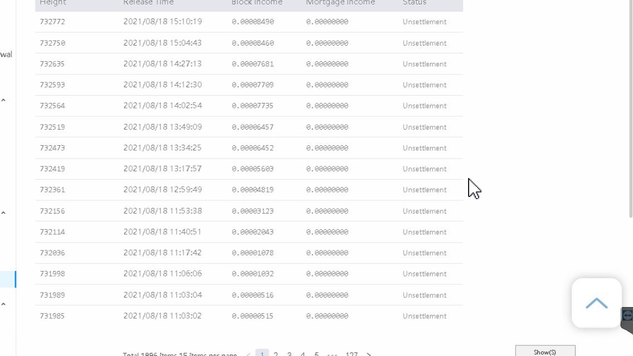Viewport: 633px width, 356px height.
Task: Select page 1 in pagination
Action: tap(262, 354)
